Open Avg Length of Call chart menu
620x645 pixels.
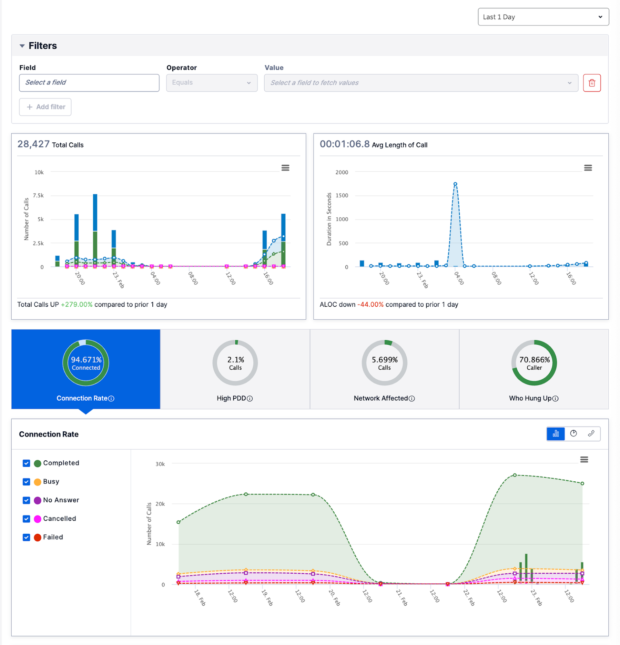588,168
